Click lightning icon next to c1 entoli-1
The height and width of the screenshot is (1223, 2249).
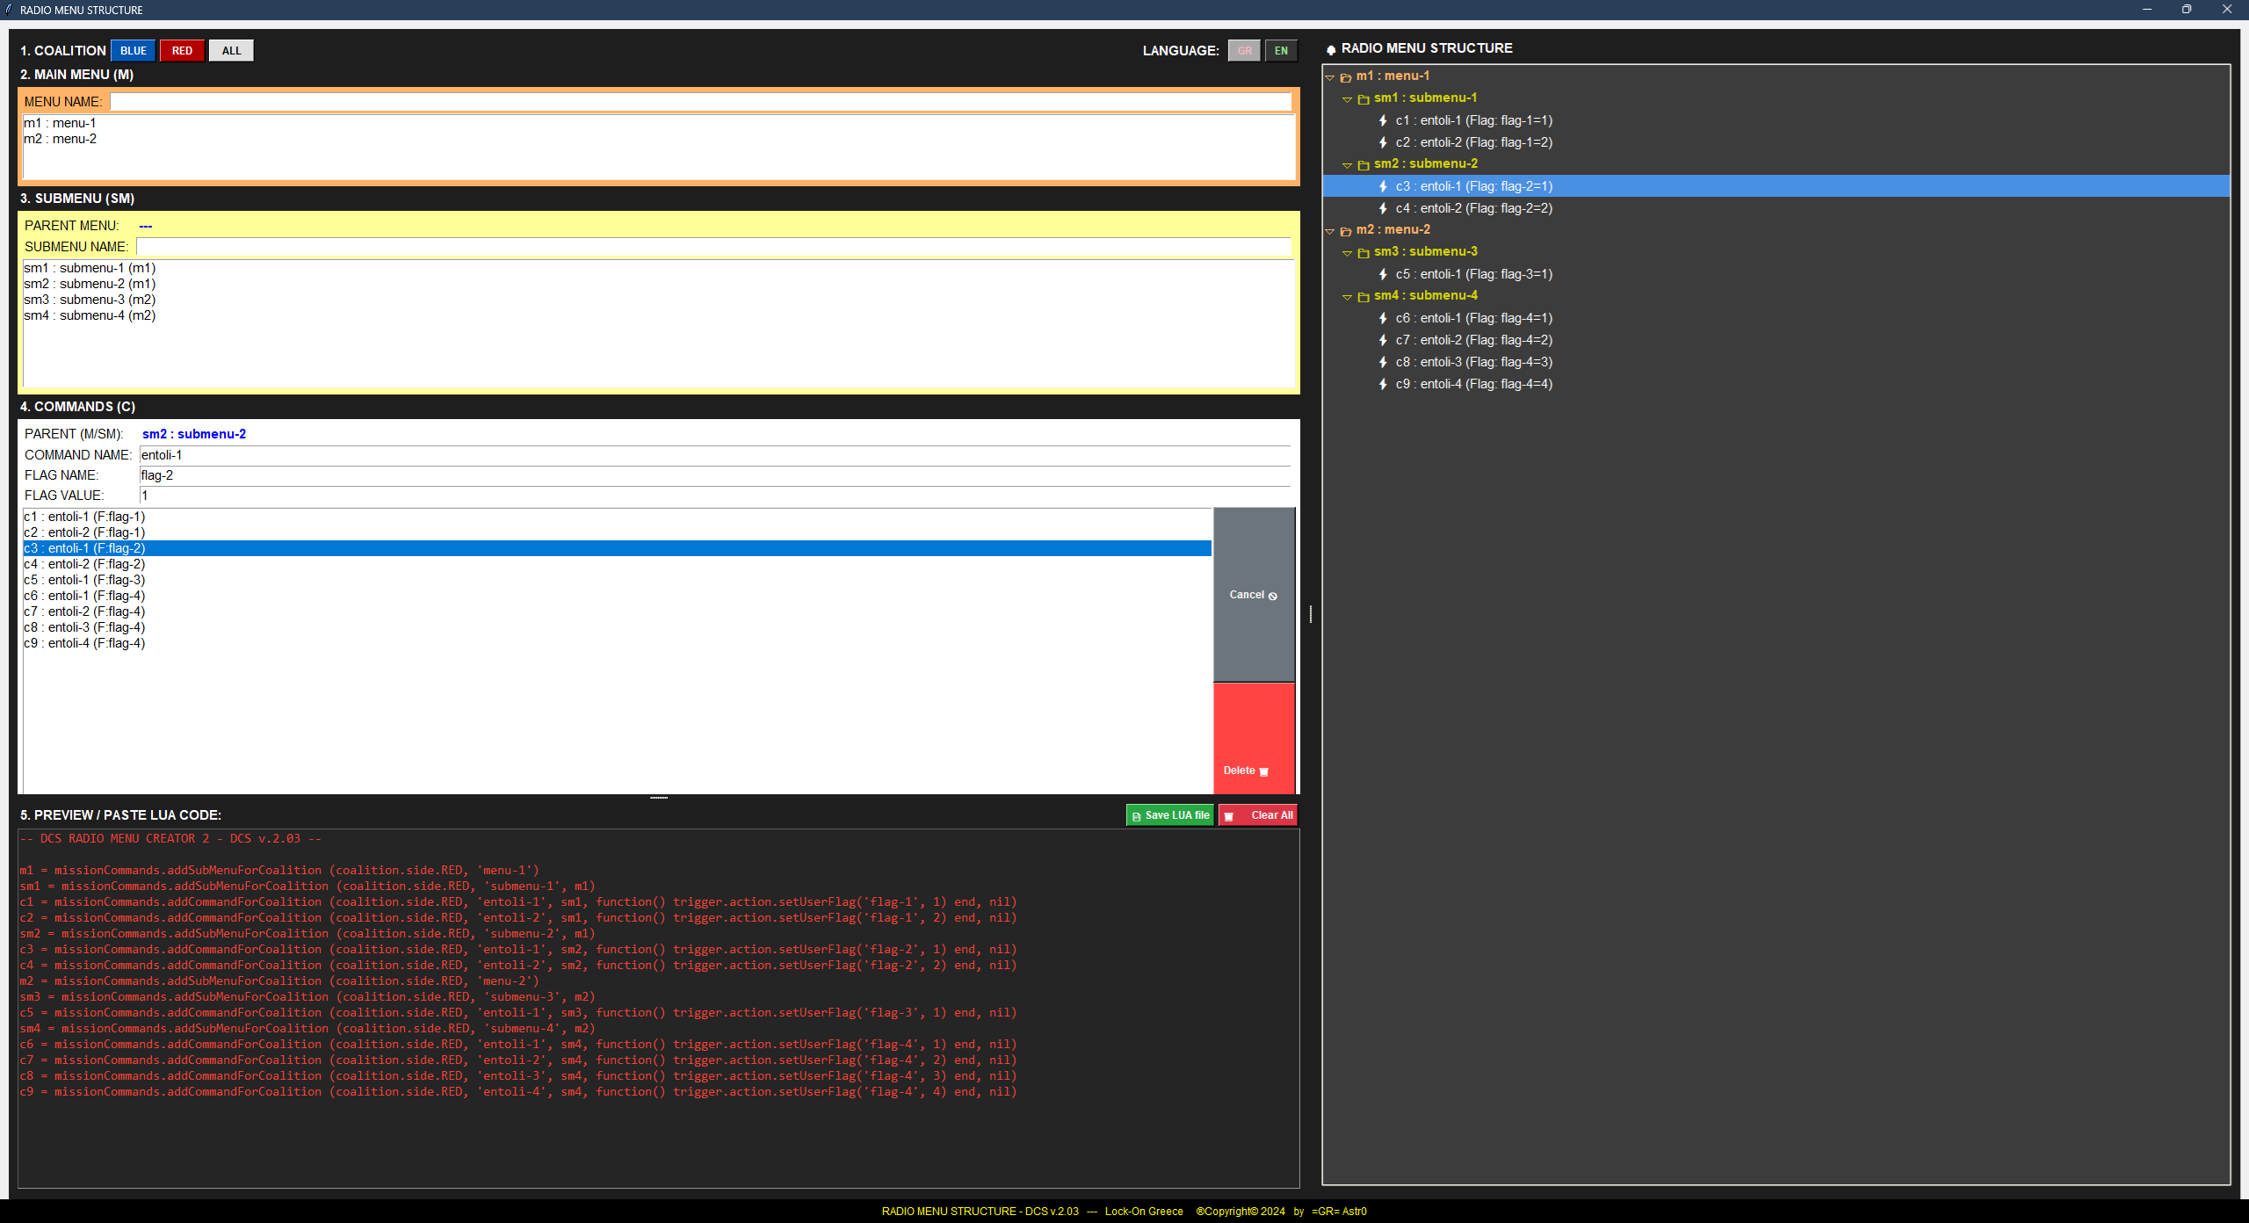(1383, 120)
